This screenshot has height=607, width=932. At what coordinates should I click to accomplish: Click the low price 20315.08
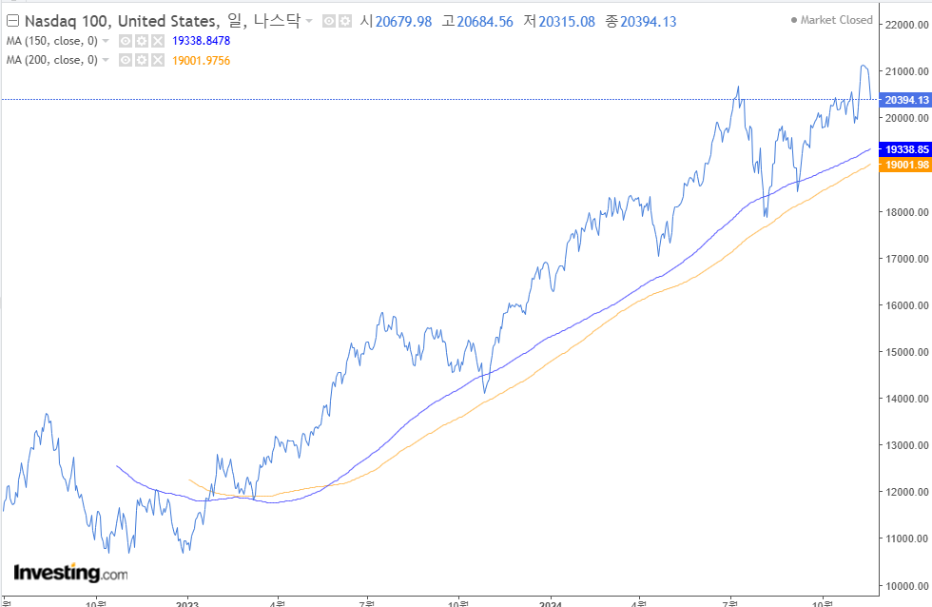[x=567, y=22]
